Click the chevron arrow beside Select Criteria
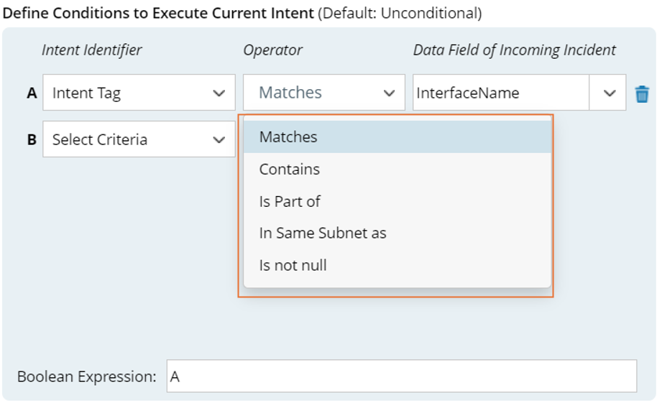Image resolution: width=657 pixels, height=403 pixels. tap(219, 140)
